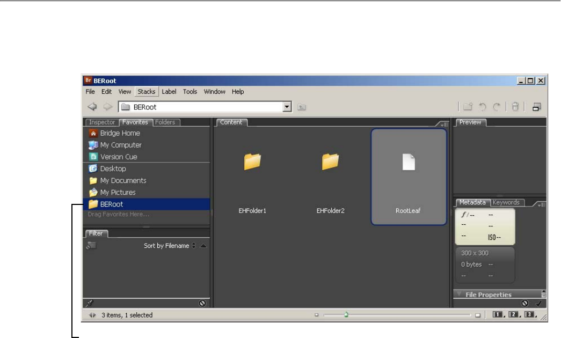The height and width of the screenshot is (338, 561).
Task: Switch to the Folders tab
Action: [x=165, y=122]
